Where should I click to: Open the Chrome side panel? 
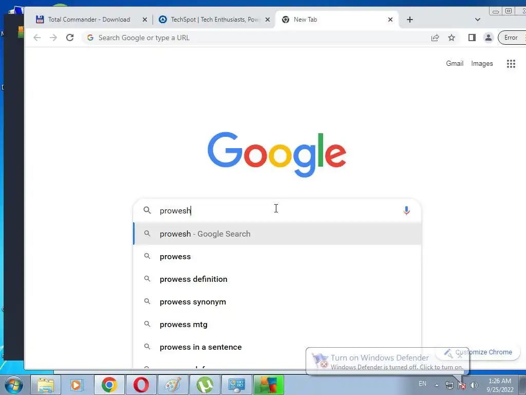(472, 38)
